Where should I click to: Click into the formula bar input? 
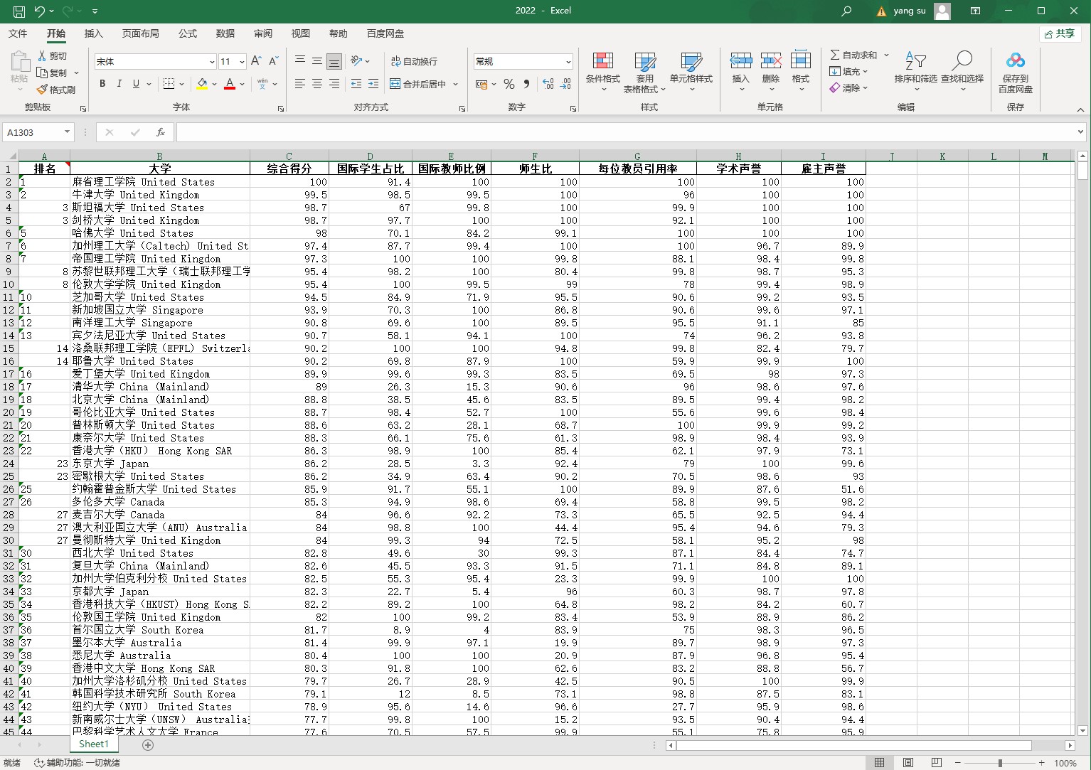[x=626, y=132]
